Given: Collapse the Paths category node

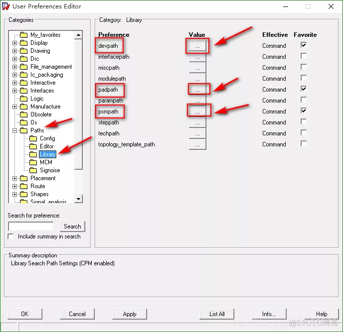Looking at the screenshot, I should pos(14,130).
